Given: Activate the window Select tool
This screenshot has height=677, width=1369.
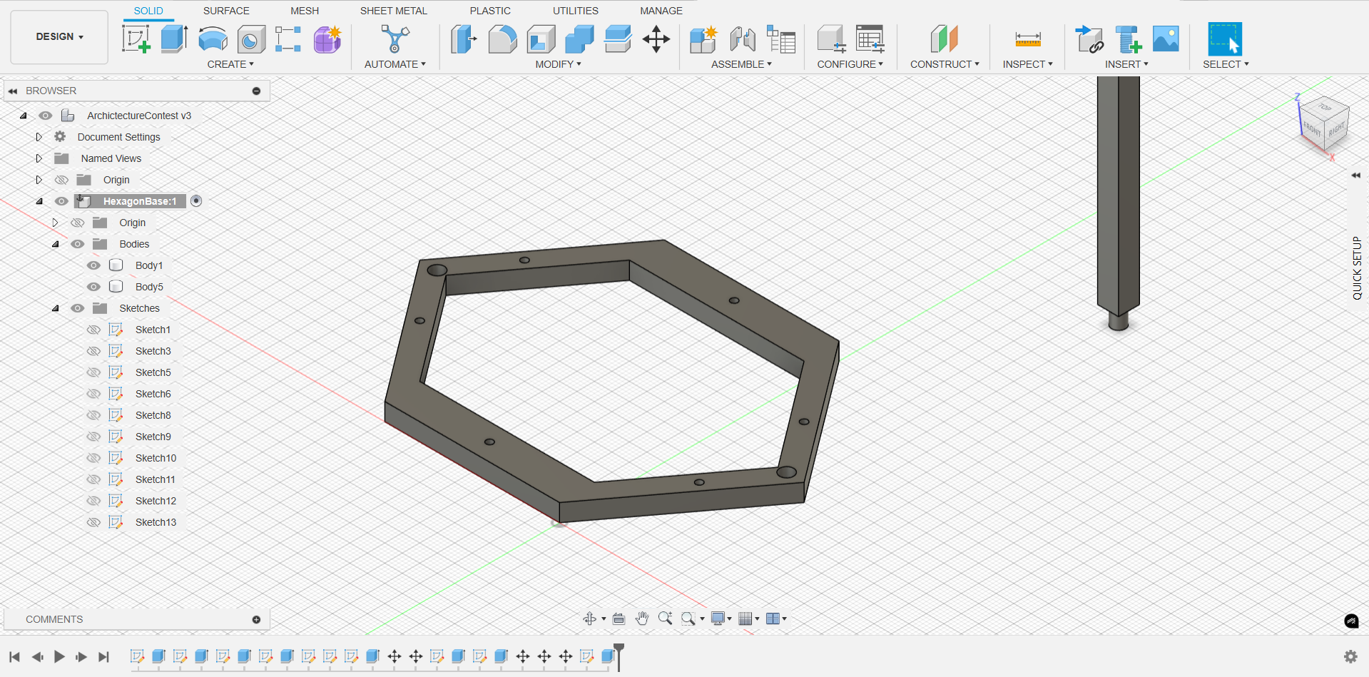Looking at the screenshot, I should (1225, 39).
